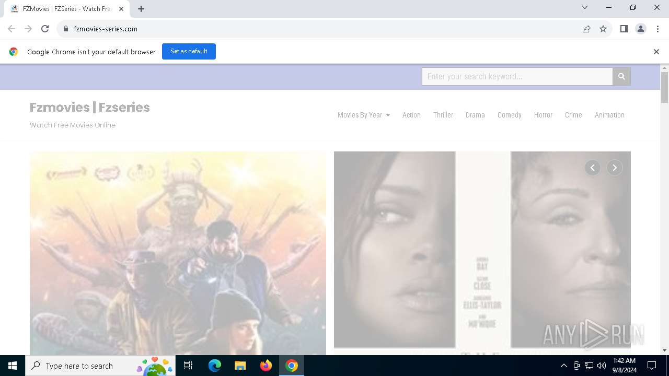Viewport: 669px width, 376px height.
Task: Expand the Movies By Year menu
Action: tap(364, 115)
